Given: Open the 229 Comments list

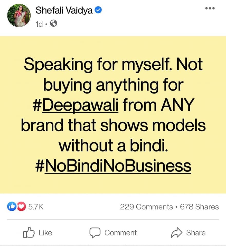Looking at the screenshot, I should (x=146, y=207).
